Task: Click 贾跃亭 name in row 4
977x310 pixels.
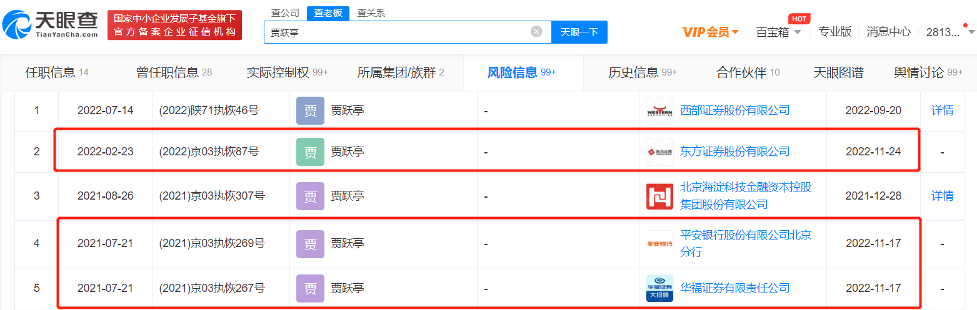Action: [x=348, y=244]
